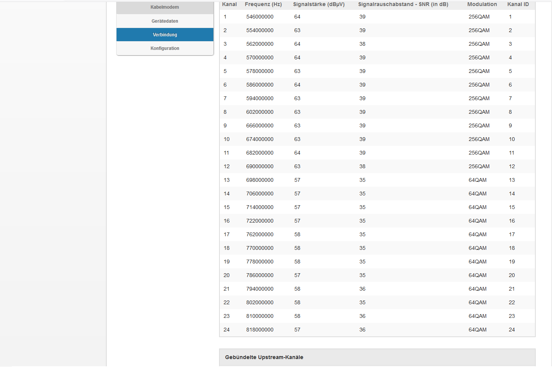Click Kanal number in the 666000000 row
The height and width of the screenshot is (367, 552).
click(x=225, y=125)
